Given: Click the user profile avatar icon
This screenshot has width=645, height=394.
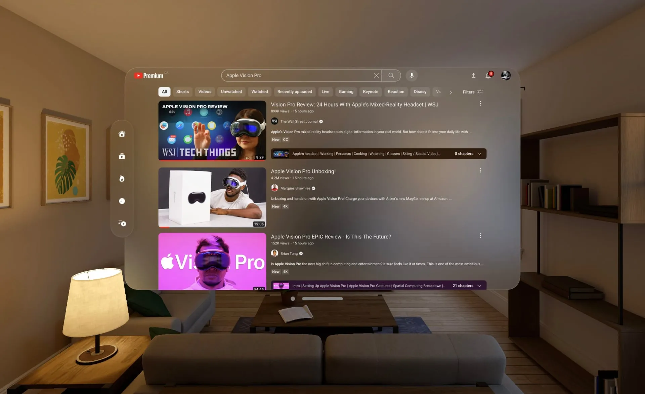Looking at the screenshot, I should tap(505, 75).
